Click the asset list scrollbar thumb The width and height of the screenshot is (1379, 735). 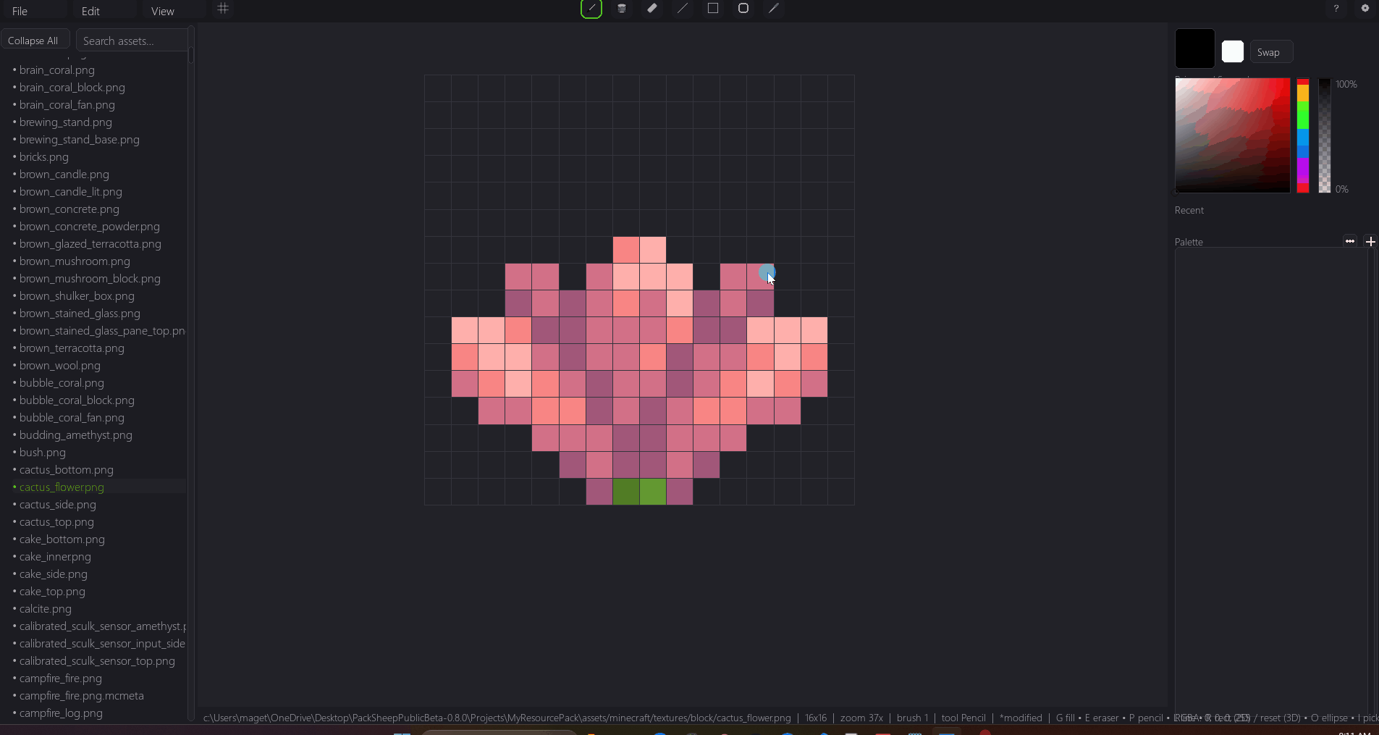click(191, 55)
